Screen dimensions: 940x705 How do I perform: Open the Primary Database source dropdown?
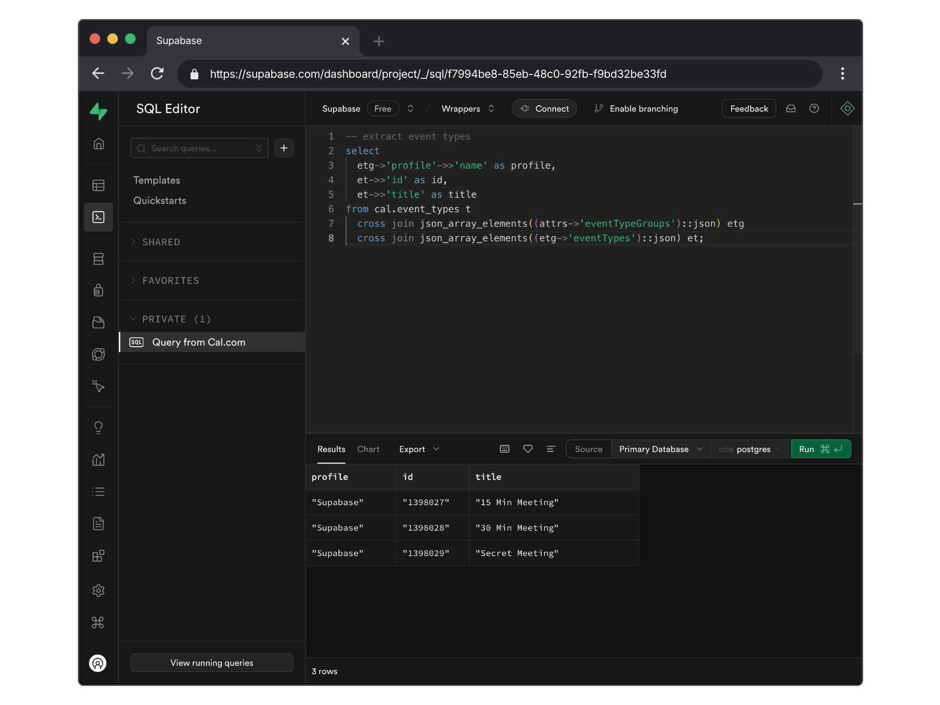pyautogui.click(x=661, y=449)
